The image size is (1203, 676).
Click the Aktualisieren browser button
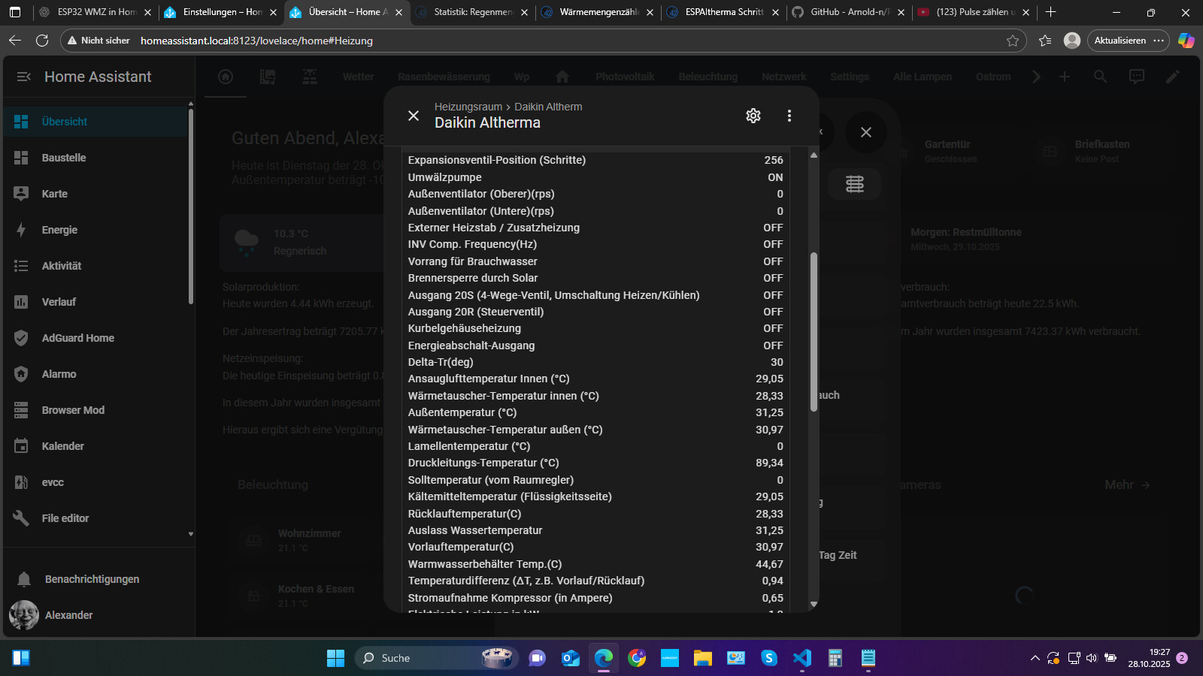(x=1120, y=41)
